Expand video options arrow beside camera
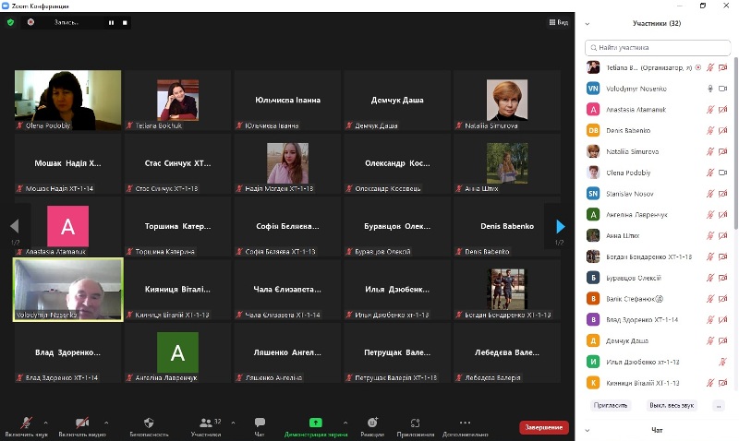The width and height of the screenshot is (739, 441). (x=105, y=423)
